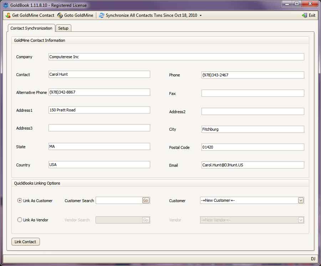Image resolution: width=321 pixels, height=266 pixels.
Task: Click the Contact name field
Action: click(x=99, y=74)
